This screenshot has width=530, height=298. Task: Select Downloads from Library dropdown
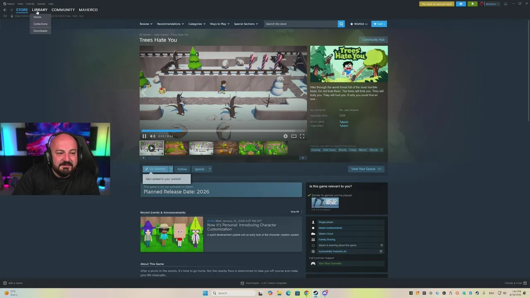(x=41, y=31)
